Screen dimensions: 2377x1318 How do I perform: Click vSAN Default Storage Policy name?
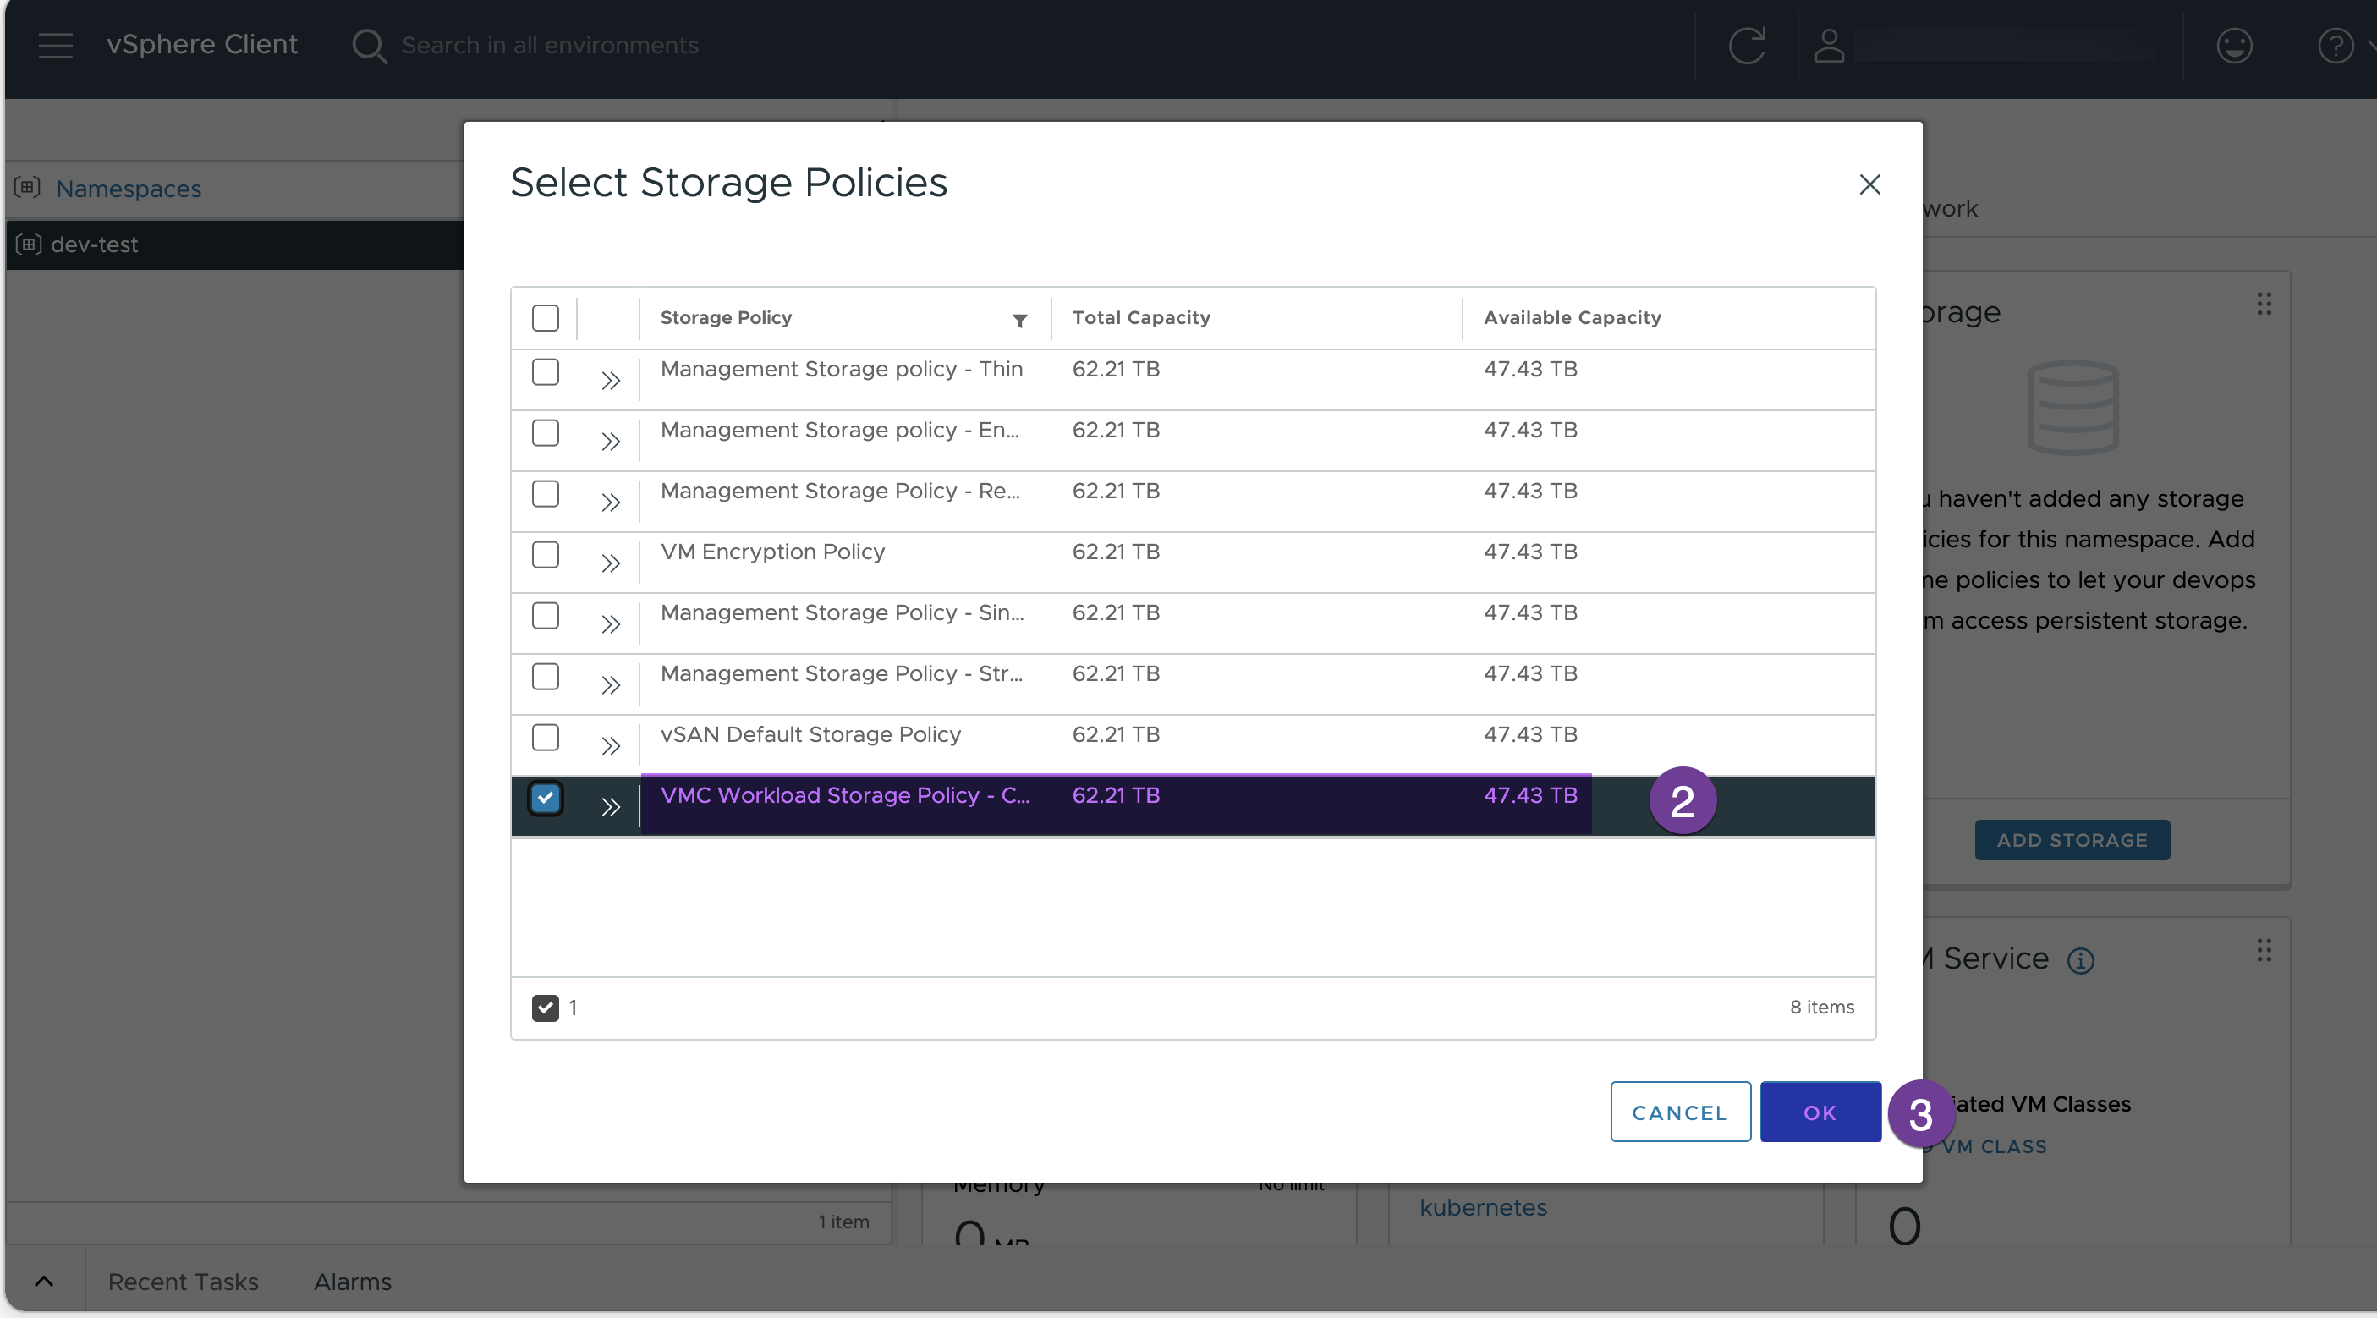click(810, 734)
